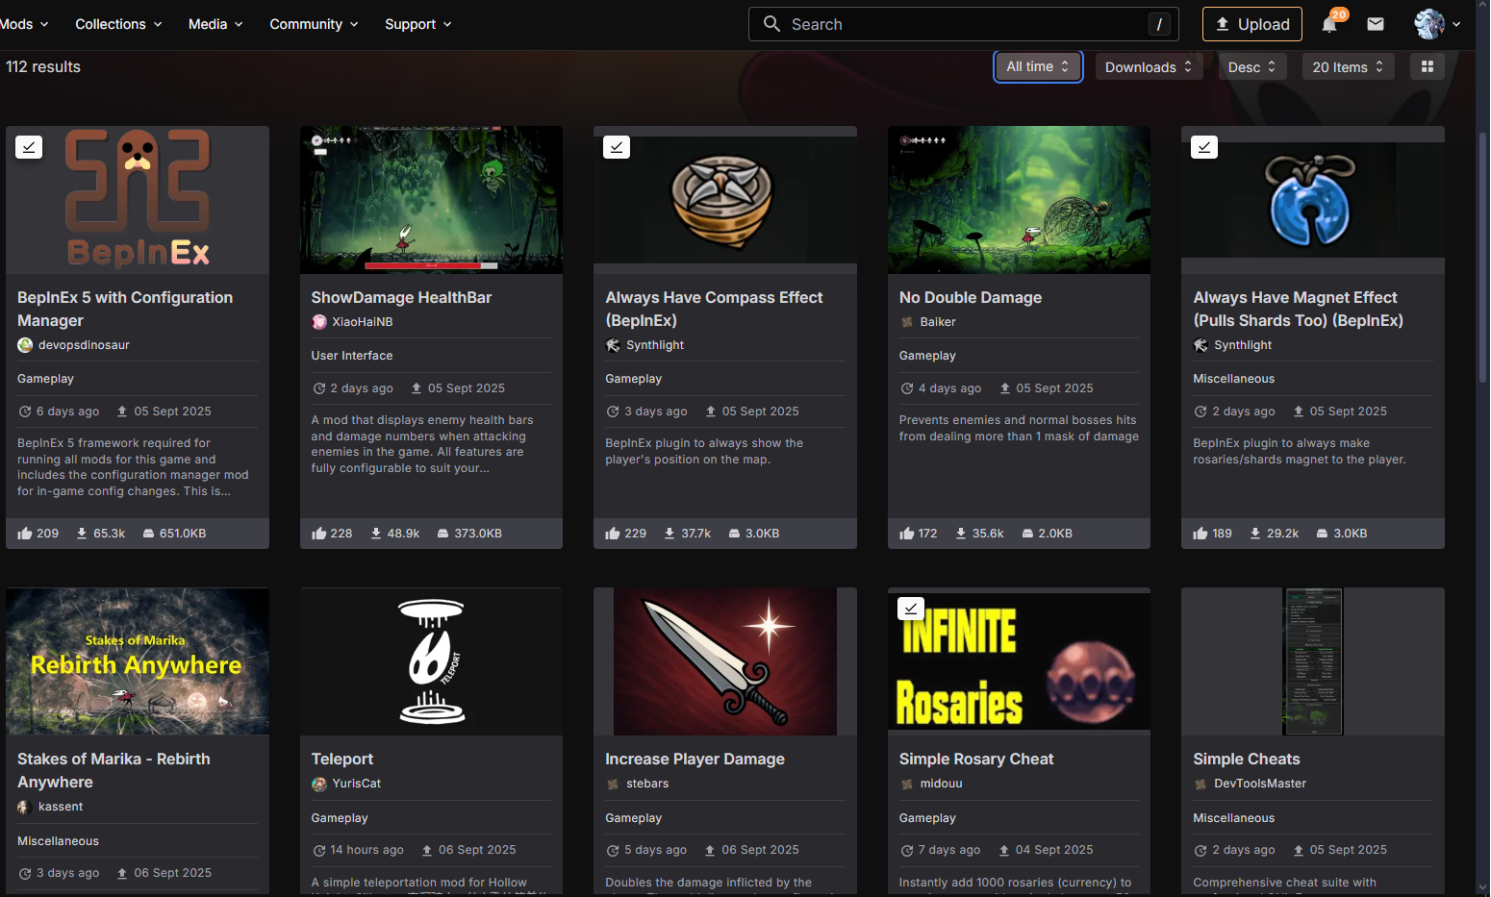Click file size icon on BepInEx 5 card

point(148,534)
